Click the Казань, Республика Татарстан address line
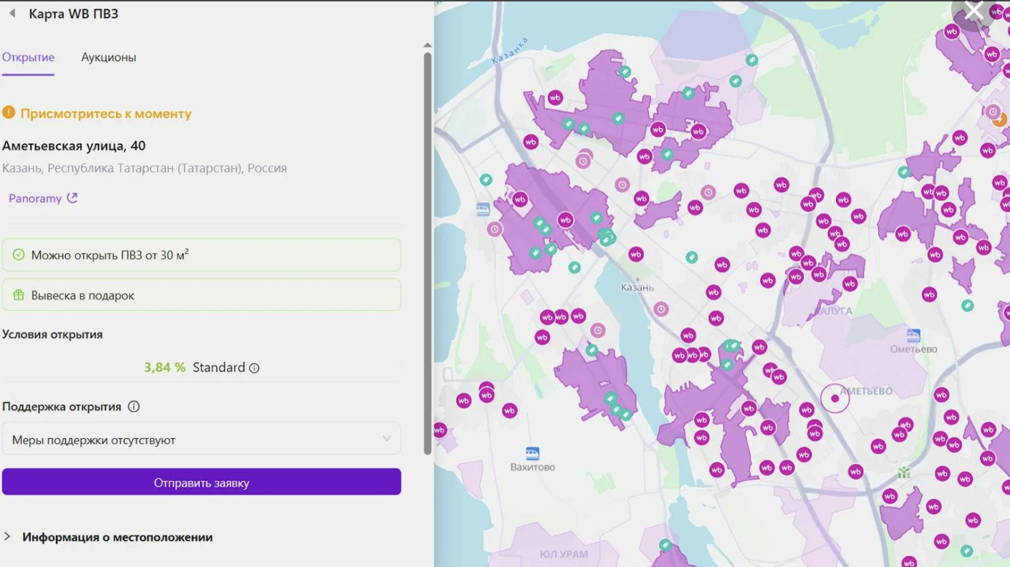 [x=145, y=168]
